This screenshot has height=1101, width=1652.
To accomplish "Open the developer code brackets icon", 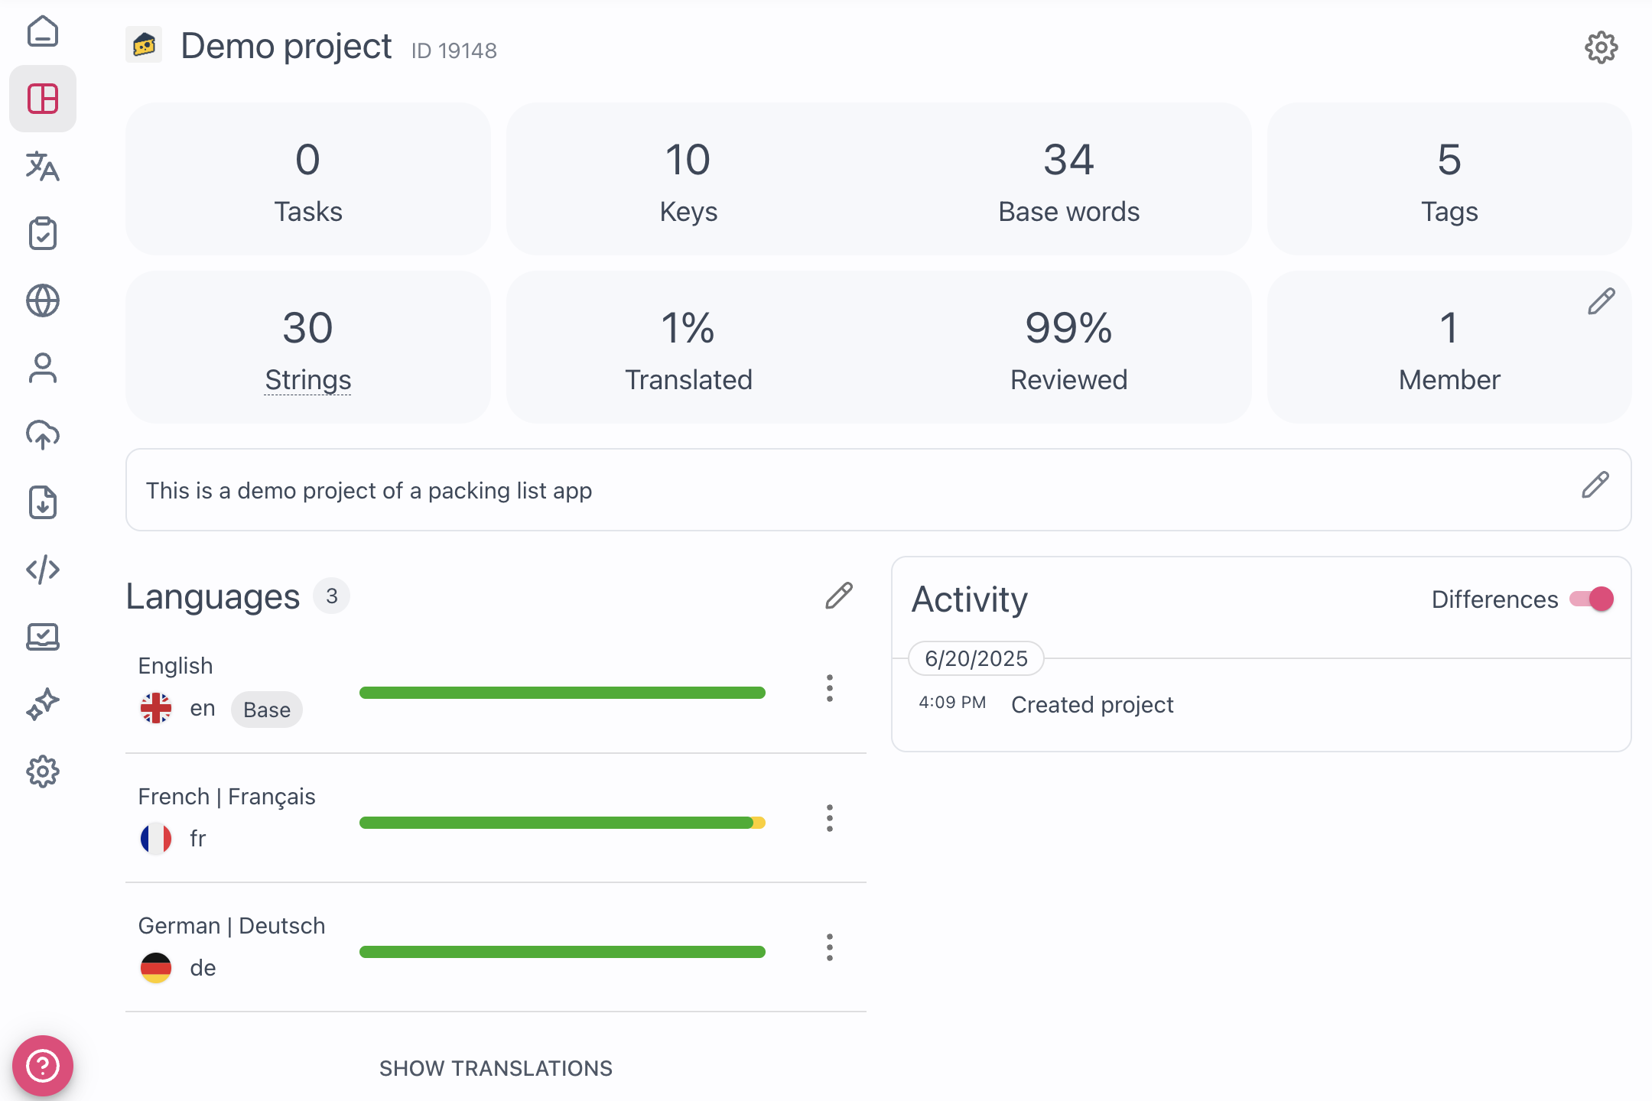I will pos(43,570).
